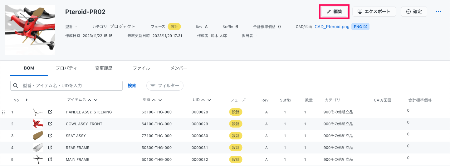Screen dimensions: 450x166
Task: Open the three-dot more options menu
Action: point(438,12)
